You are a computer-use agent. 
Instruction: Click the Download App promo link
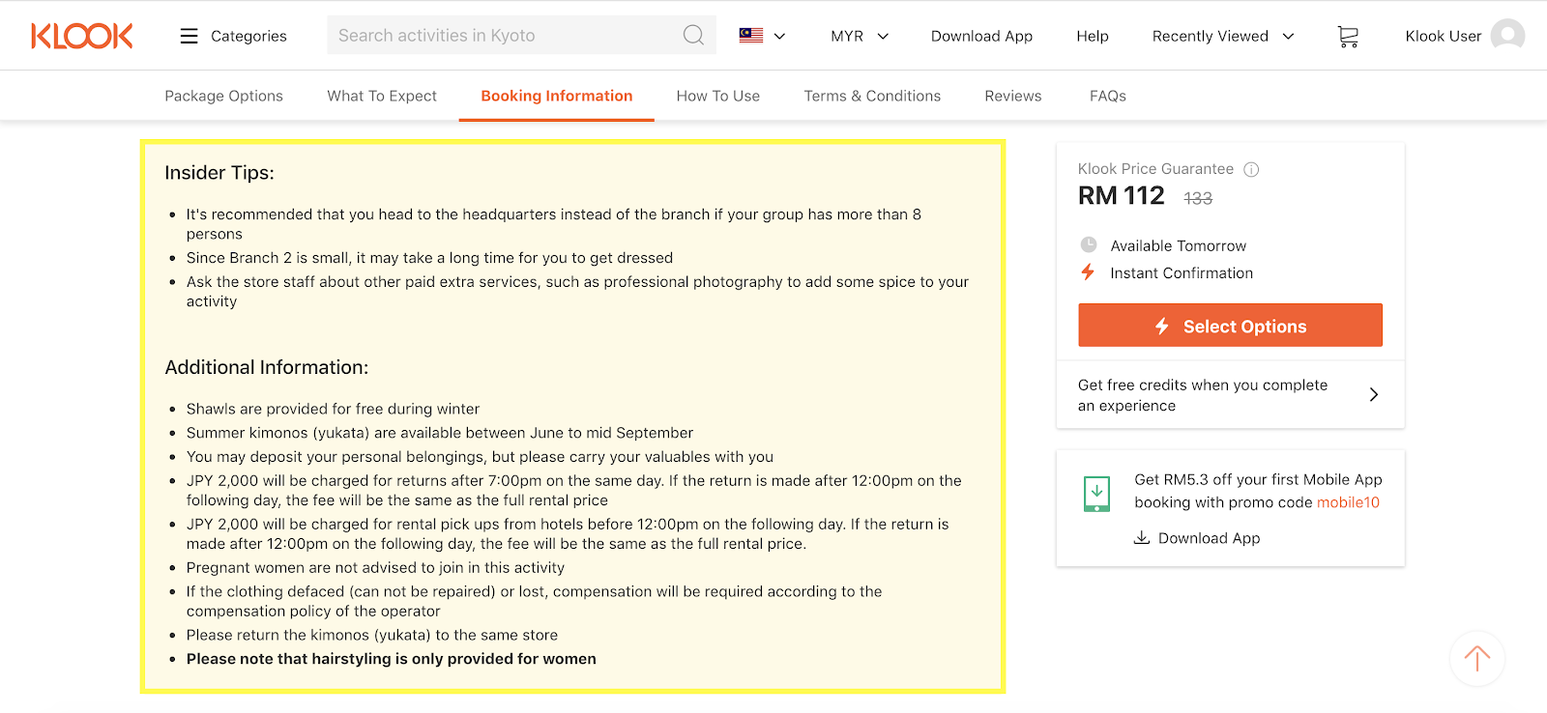pyautogui.click(x=1197, y=538)
